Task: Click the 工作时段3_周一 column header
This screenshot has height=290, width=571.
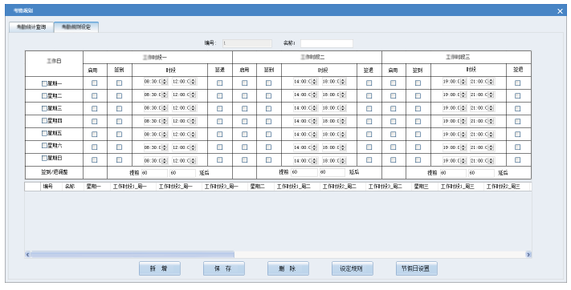Action: coord(225,187)
